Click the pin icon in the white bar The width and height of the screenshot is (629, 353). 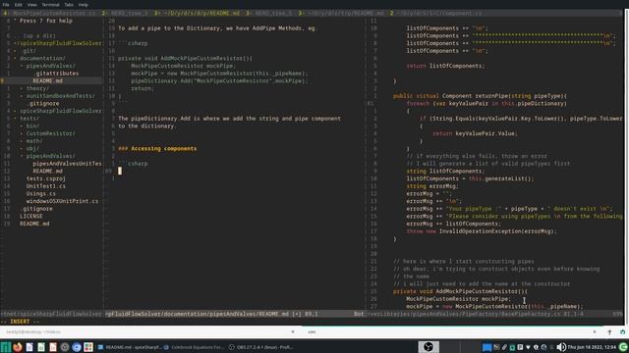tap(609, 331)
